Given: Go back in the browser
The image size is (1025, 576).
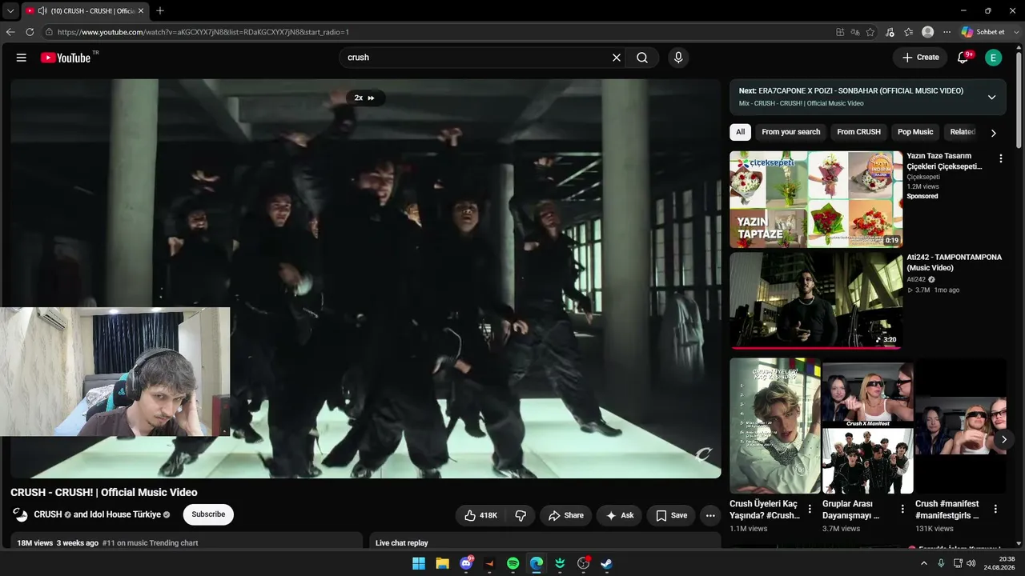Looking at the screenshot, I should [x=10, y=32].
